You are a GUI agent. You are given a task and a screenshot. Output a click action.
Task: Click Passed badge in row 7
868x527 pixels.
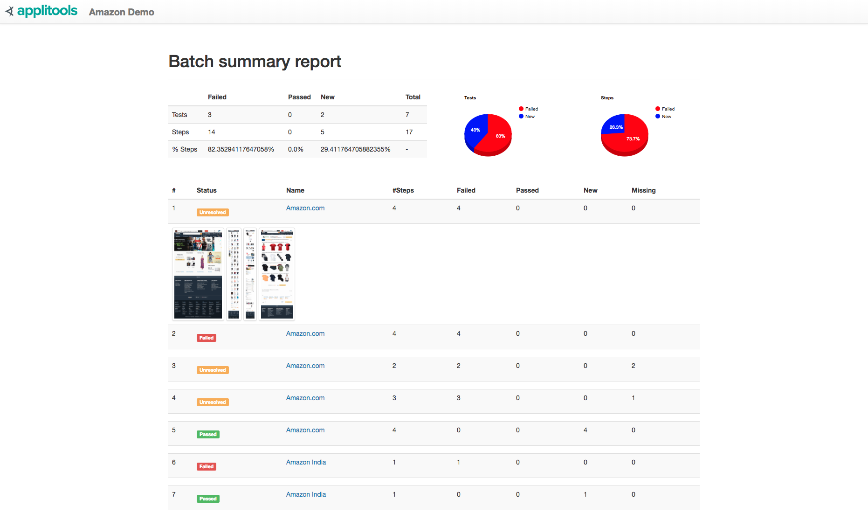click(x=208, y=499)
